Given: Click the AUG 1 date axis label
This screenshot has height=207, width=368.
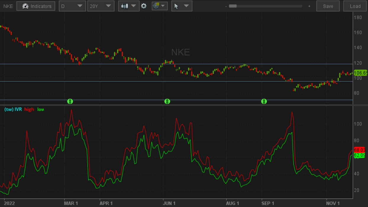Looking at the screenshot, I should (x=232, y=203).
